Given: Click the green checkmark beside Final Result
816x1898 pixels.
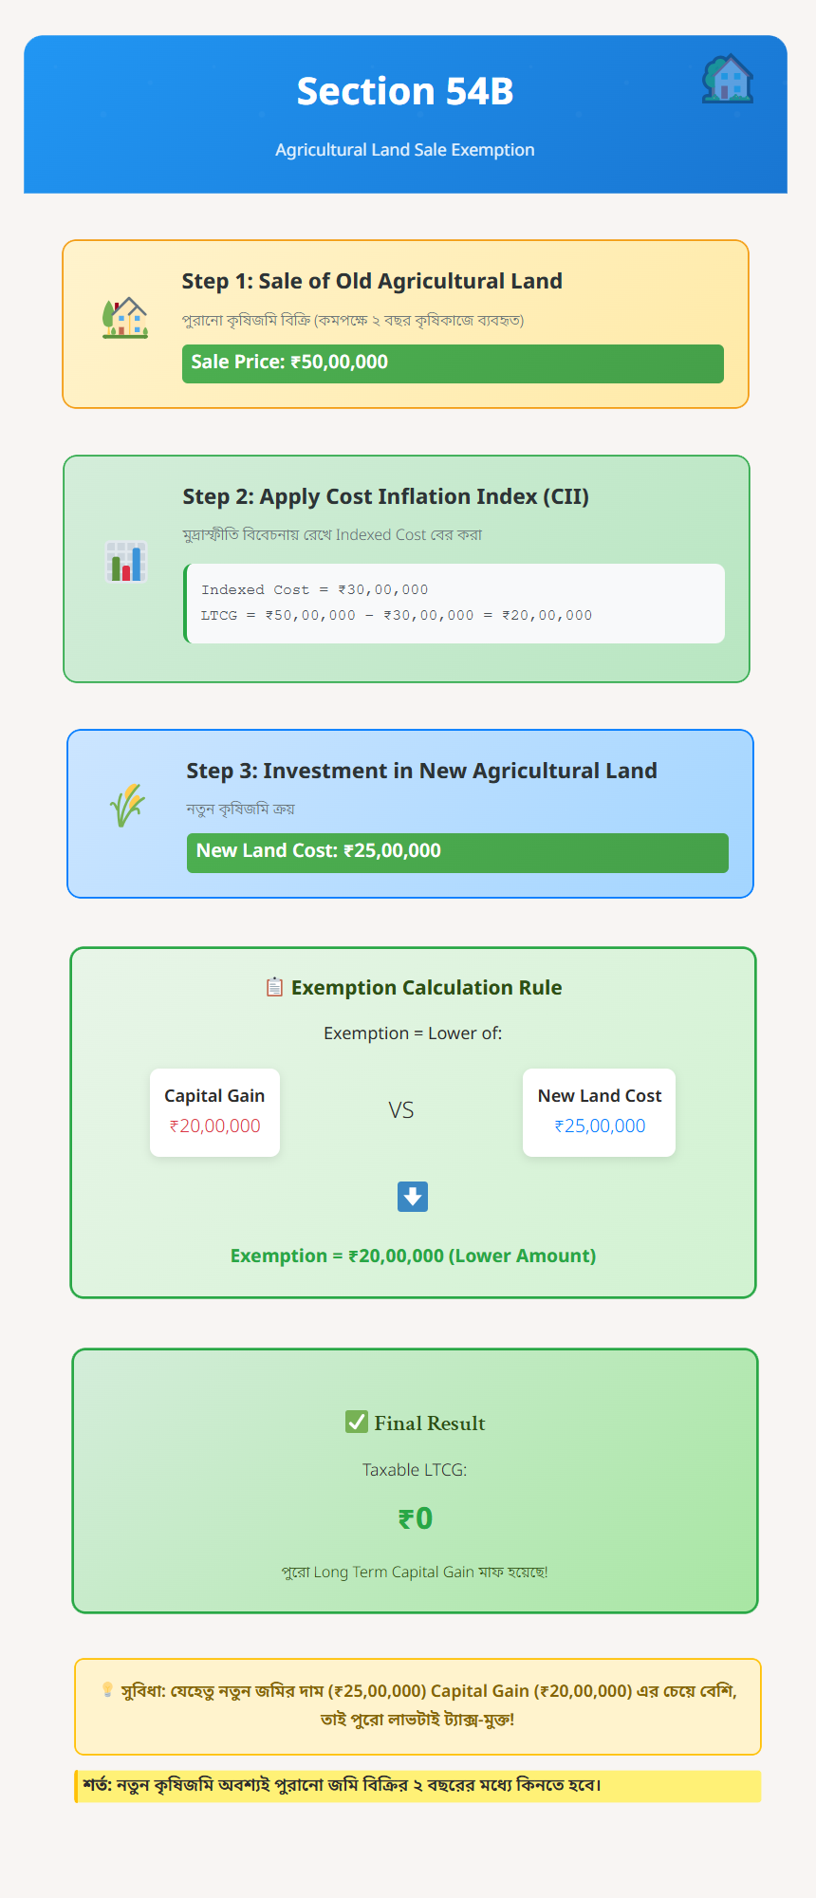Looking at the screenshot, I should (357, 1422).
